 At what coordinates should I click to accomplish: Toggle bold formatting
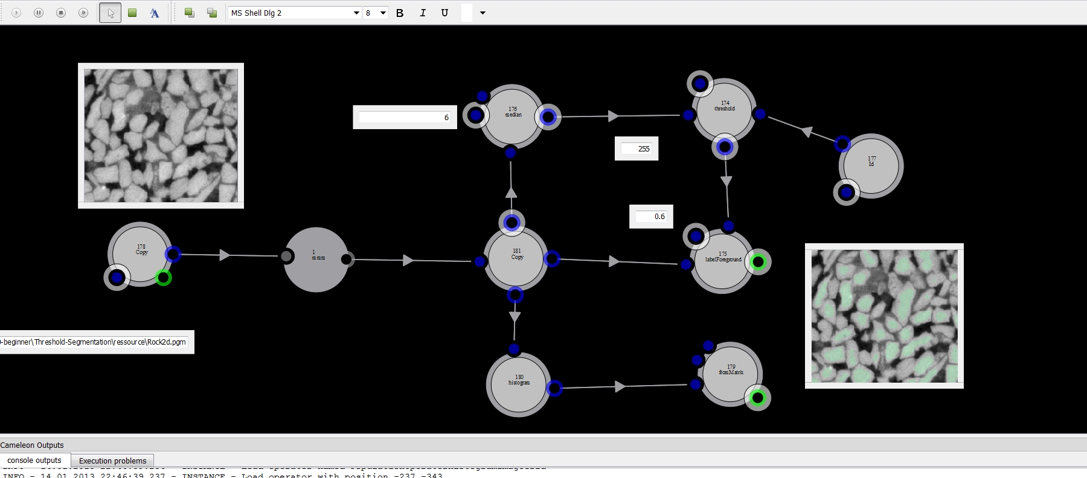click(400, 13)
